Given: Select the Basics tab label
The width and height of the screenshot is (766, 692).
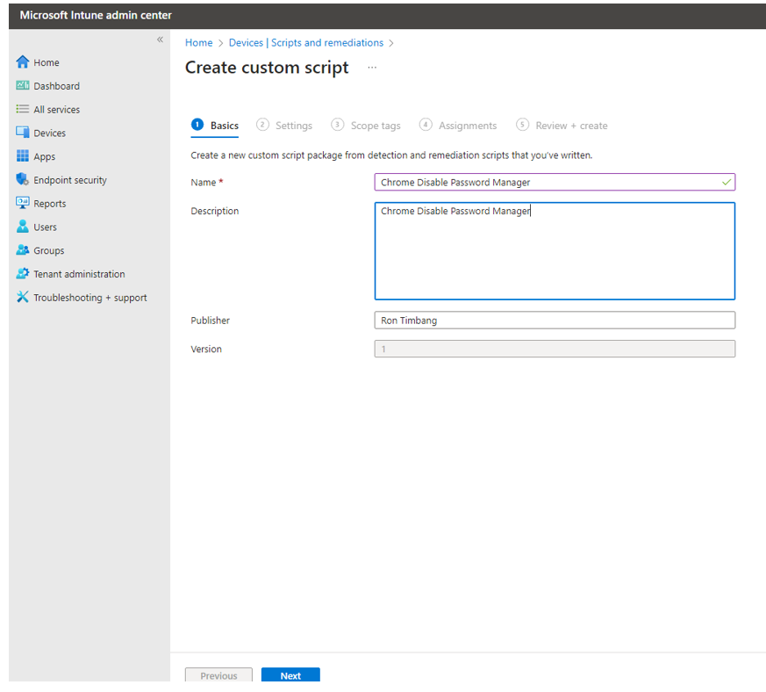Looking at the screenshot, I should (x=225, y=126).
